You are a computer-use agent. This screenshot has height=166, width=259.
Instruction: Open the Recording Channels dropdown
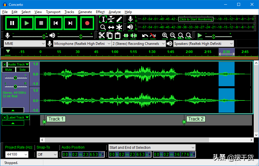(x=139, y=44)
